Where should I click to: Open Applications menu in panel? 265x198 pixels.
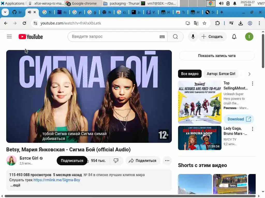[13, 3]
